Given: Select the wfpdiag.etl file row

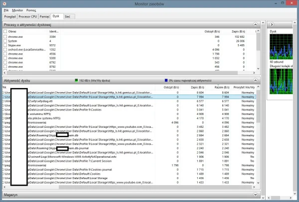Looking at the screenshot, I should [75, 101].
